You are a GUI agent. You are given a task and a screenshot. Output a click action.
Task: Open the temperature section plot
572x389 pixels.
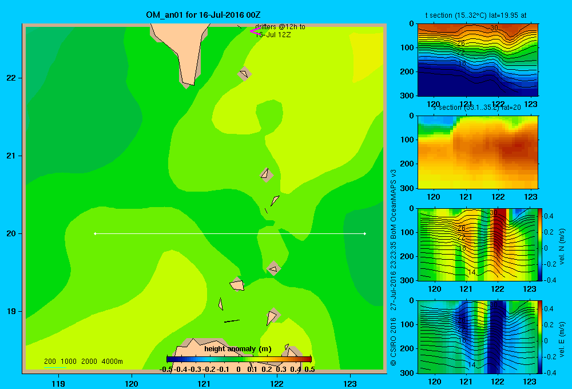pos(478,59)
